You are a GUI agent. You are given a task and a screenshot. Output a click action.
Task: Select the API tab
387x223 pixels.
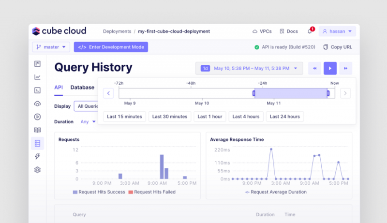[x=59, y=88]
